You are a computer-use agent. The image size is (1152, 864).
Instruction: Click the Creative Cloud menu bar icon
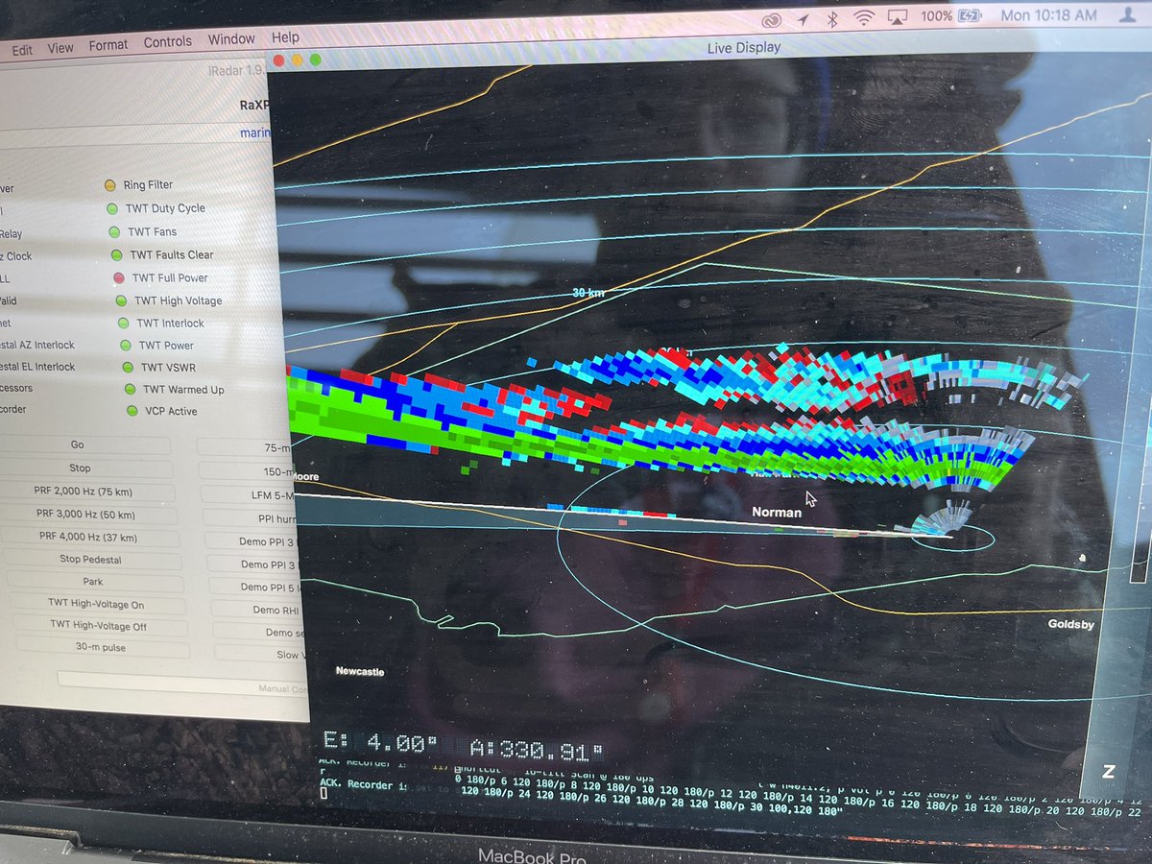[x=773, y=19]
